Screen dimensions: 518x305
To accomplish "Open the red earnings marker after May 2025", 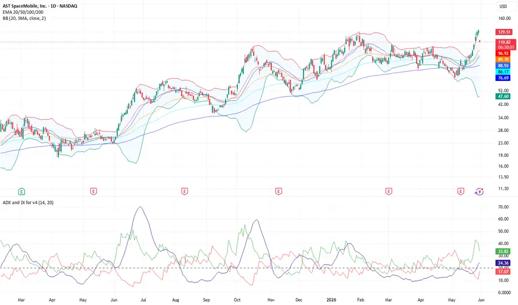I will [93, 191].
